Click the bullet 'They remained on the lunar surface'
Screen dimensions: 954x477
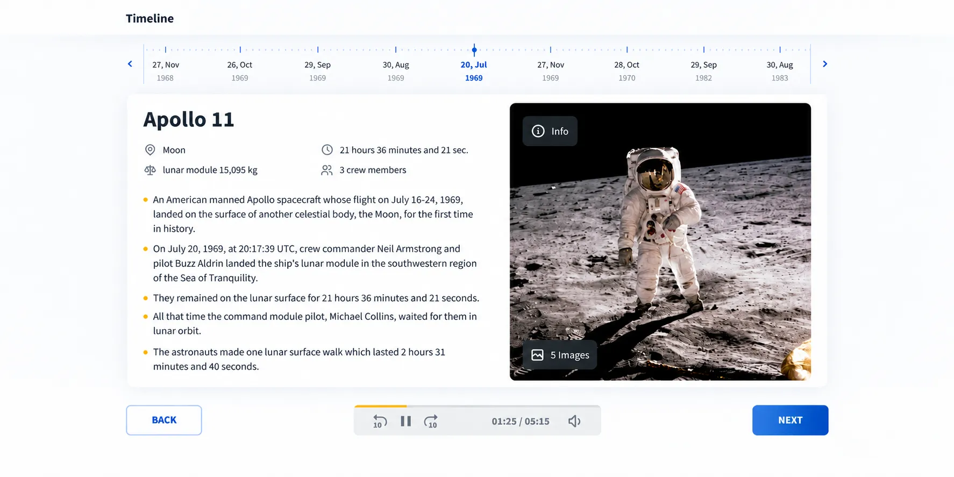click(316, 298)
